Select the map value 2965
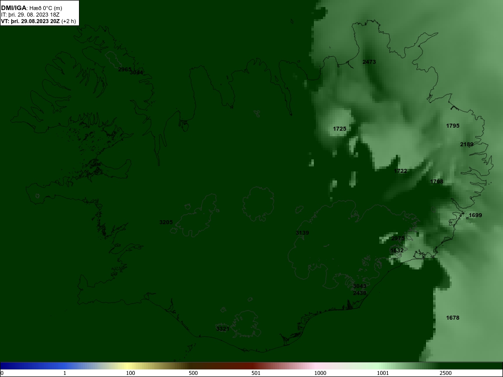Viewport: 503px width, 377px height. pos(125,69)
